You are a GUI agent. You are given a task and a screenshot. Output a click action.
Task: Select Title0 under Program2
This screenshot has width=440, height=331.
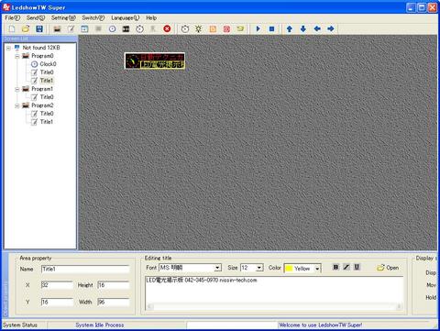(x=47, y=114)
